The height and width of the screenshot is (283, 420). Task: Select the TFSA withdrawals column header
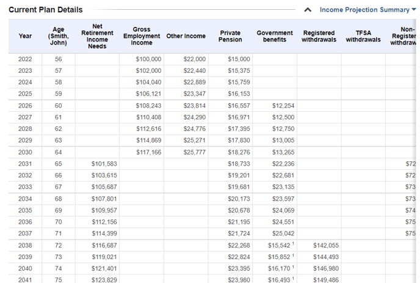click(x=363, y=36)
